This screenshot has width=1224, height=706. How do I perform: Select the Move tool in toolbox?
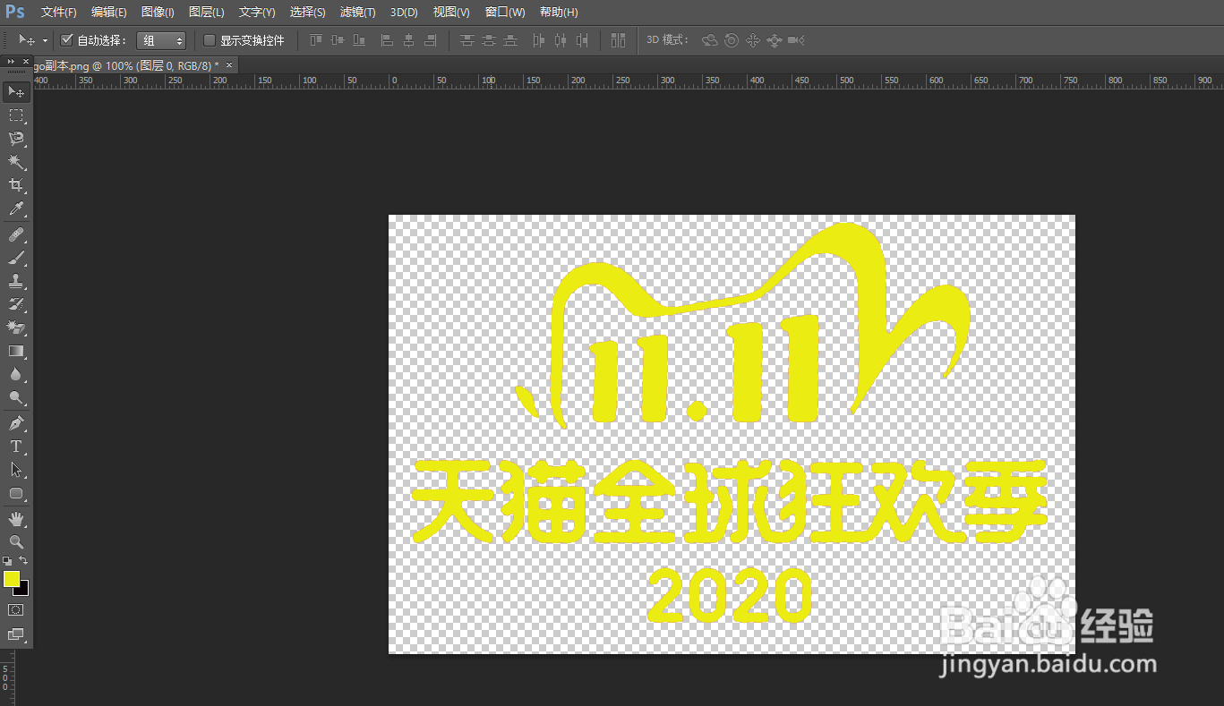(16, 92)
